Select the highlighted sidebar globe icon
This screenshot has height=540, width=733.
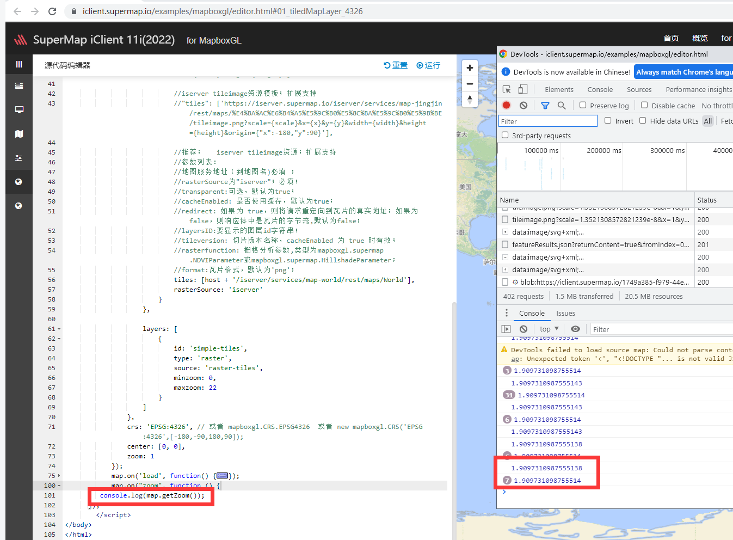tap(19, 182)
